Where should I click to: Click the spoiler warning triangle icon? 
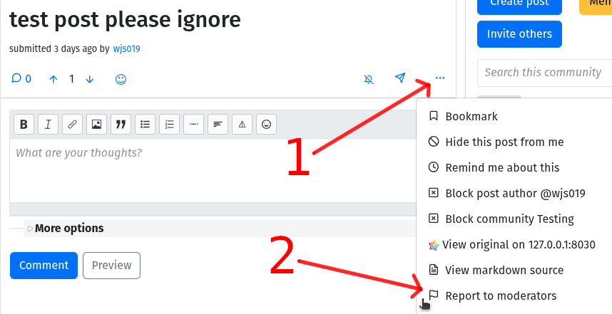point(242,125)
